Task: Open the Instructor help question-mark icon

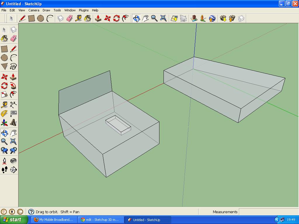Action: [31, 212]
